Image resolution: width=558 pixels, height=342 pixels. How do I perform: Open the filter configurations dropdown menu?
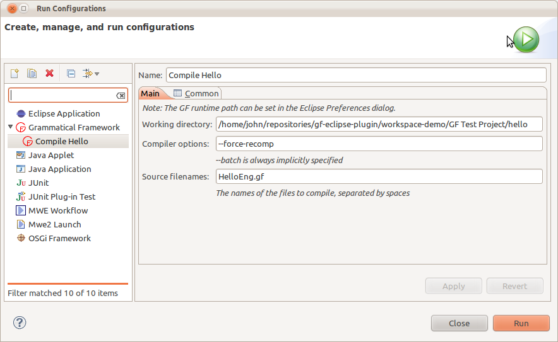coord(92,74)
